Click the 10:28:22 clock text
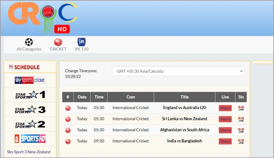Image resolution: width=274 pixels, height=158 pixels. click(73, 76)
